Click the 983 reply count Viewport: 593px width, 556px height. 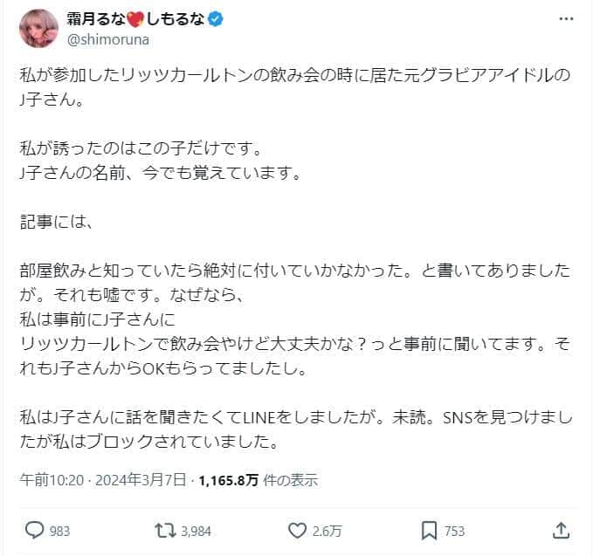click(x=60, y=531)
